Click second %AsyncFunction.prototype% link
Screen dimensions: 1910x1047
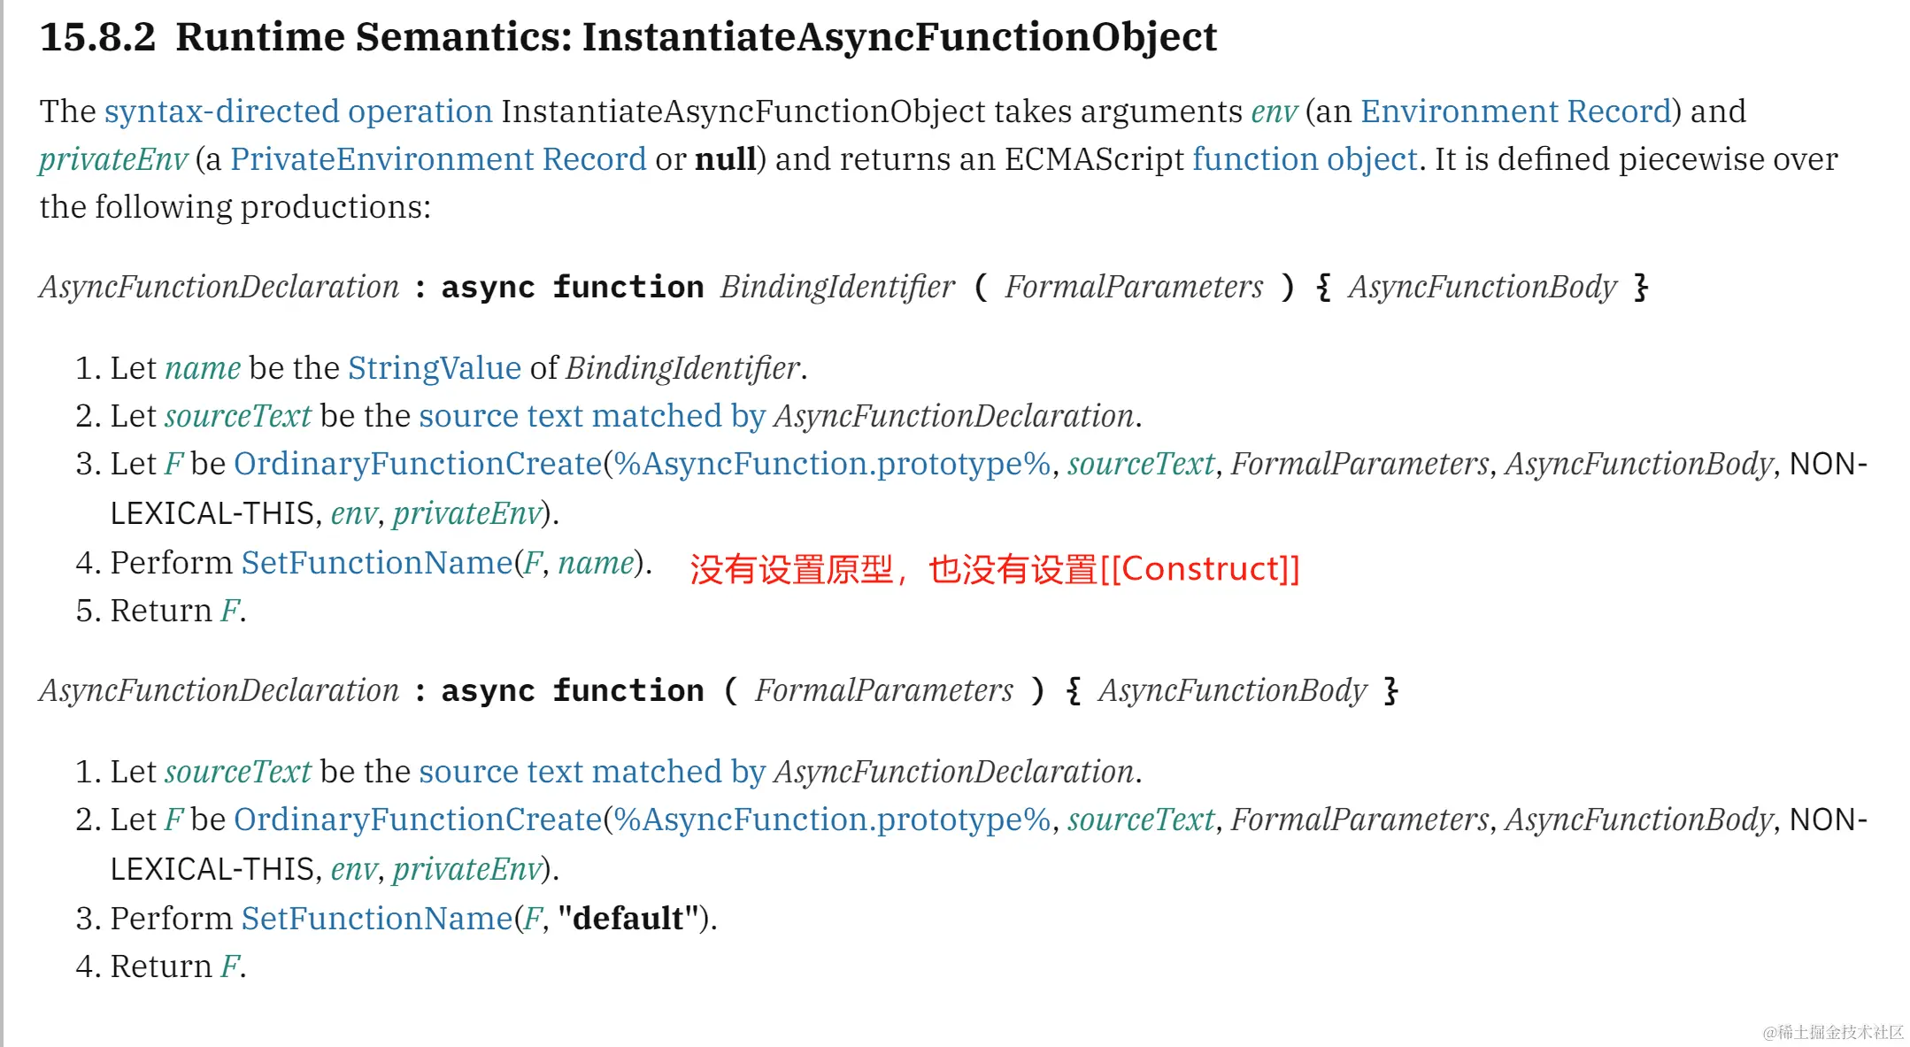(x=832, y=820)
